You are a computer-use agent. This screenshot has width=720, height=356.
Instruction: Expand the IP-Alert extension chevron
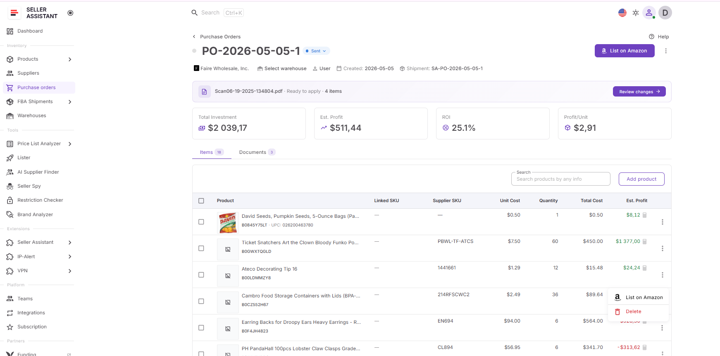coord(70,257)
